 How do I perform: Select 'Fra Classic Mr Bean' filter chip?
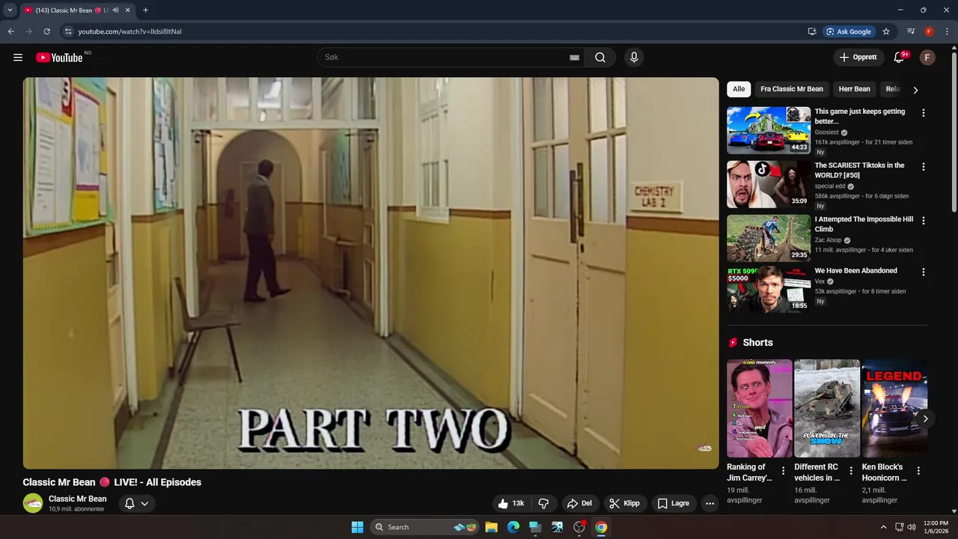[x=792, y=89]
